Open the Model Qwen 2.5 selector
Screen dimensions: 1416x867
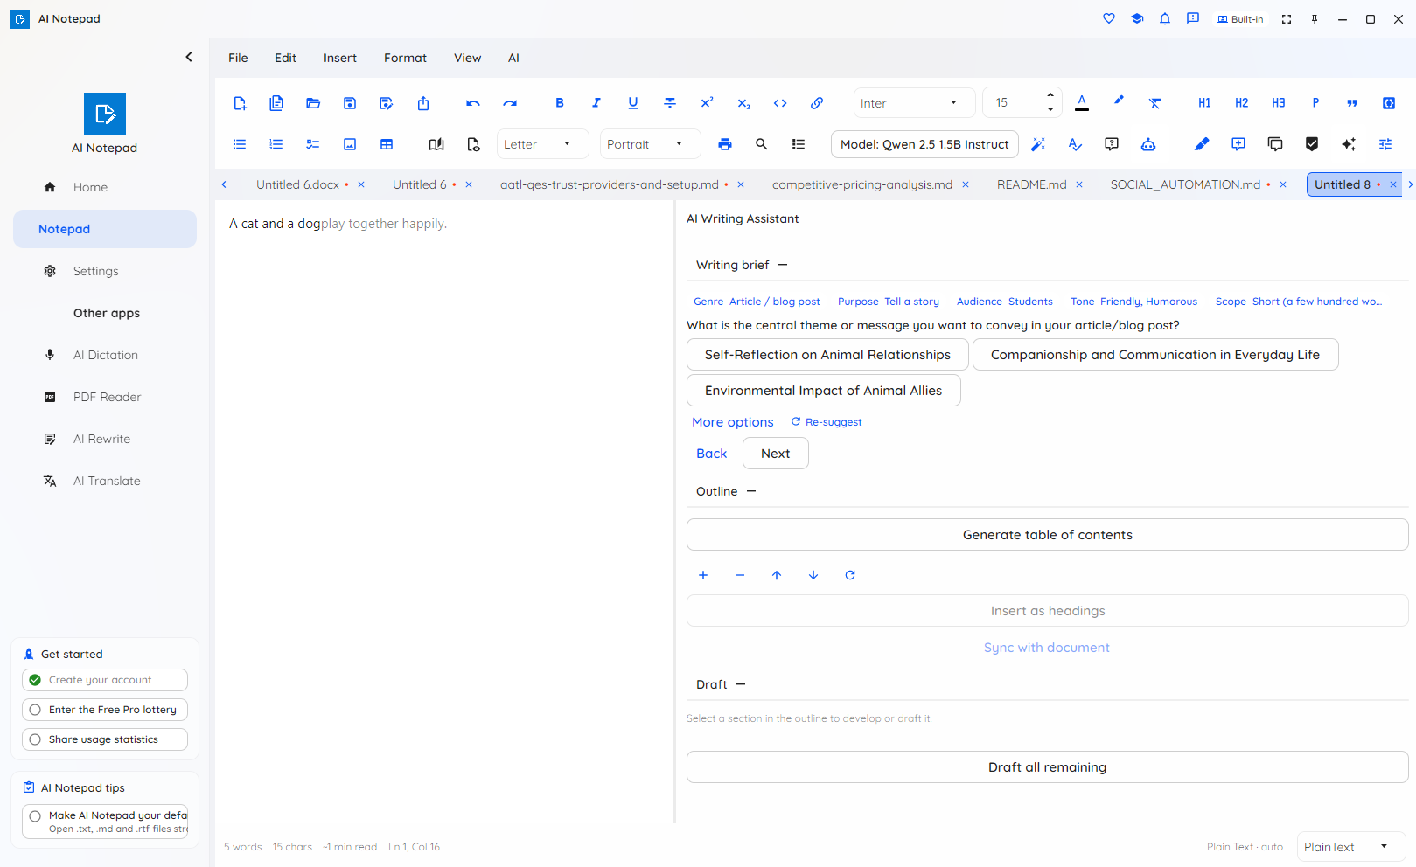point(924,144)
